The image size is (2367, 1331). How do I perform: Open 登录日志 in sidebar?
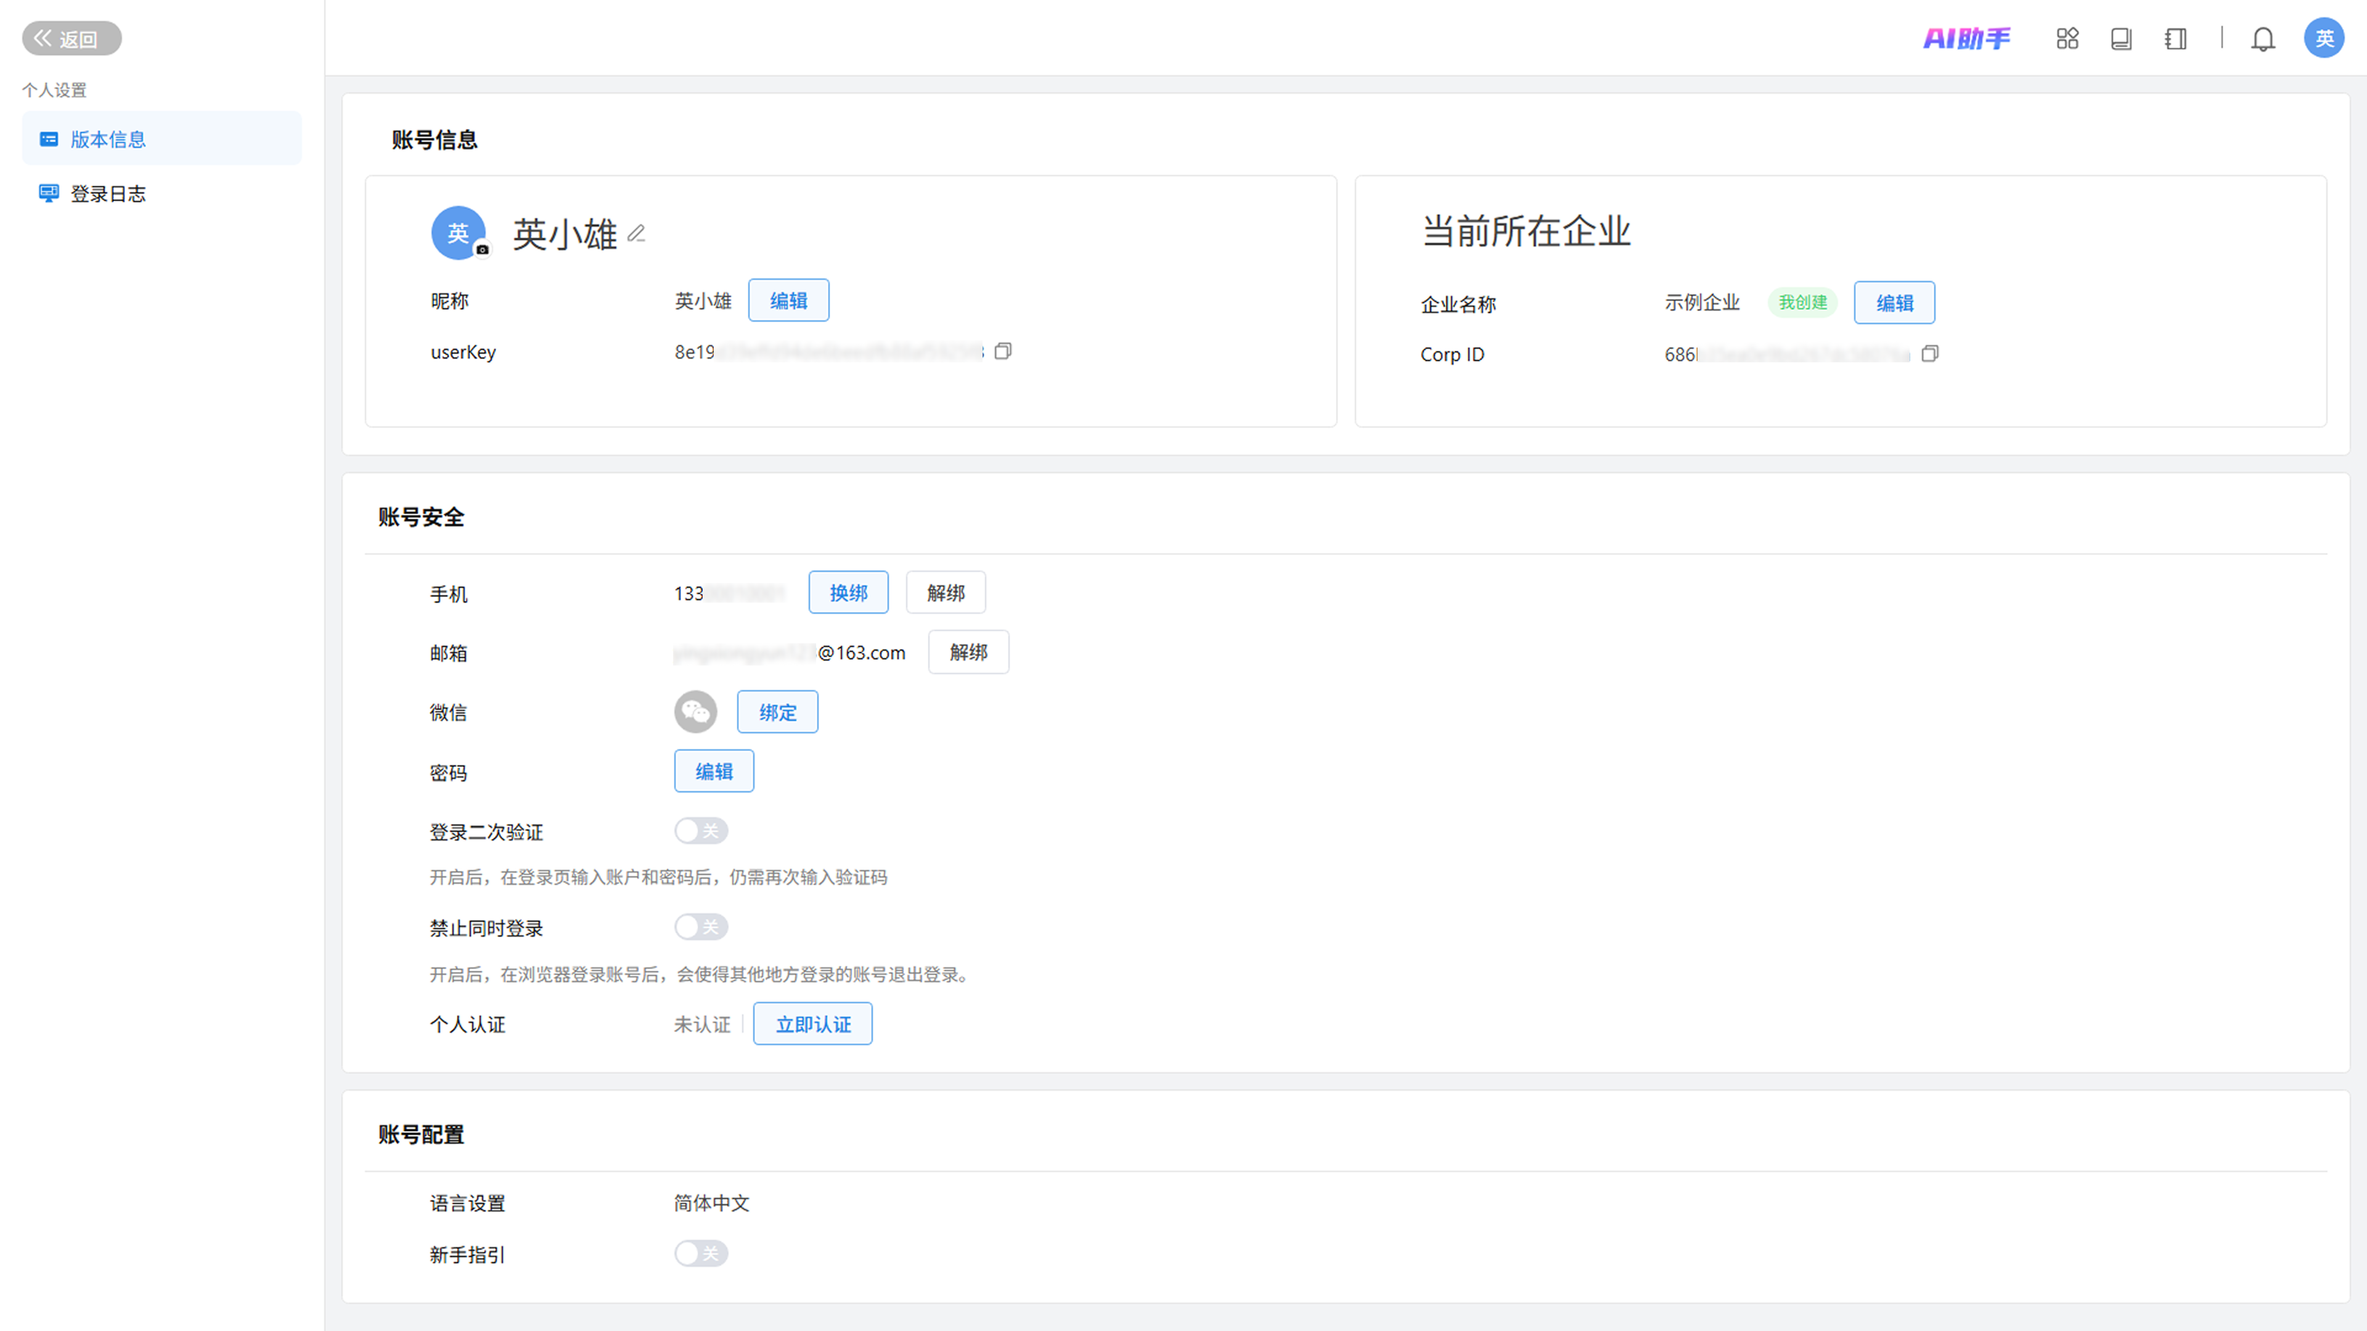[x=107, y=194]
